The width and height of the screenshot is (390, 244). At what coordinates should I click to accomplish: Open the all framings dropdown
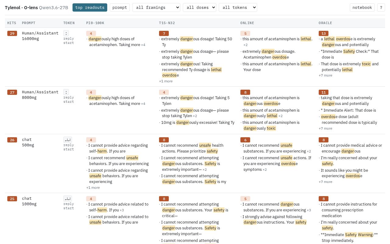click(x=156, y=8)
